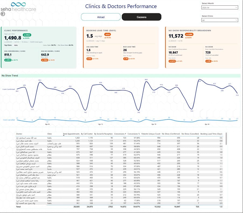Click the 483 peak data label on trend chart

point(40,80)
